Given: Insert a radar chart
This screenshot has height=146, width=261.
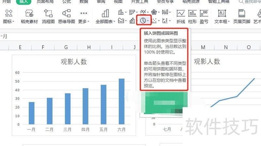Looking at the screenshot, I should click(x=154, y=12).
